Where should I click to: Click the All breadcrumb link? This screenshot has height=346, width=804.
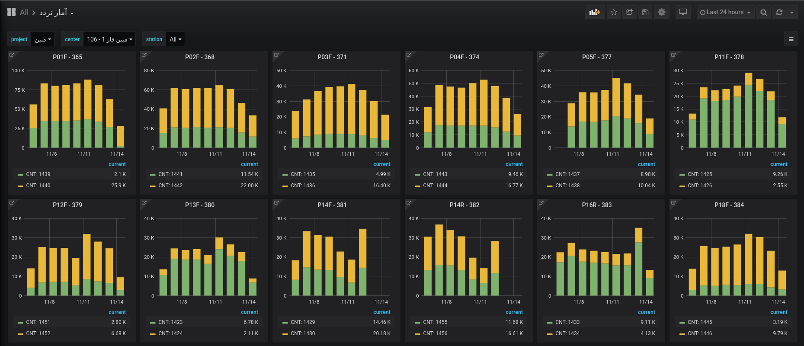click(24, 13)
